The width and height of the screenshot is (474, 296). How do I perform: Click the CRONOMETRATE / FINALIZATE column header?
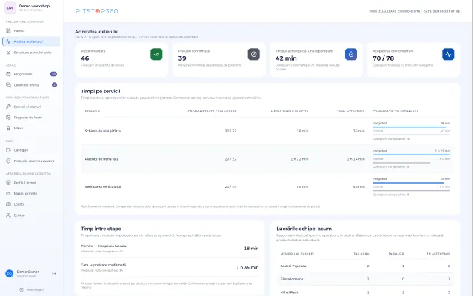(x=213, y=112)
